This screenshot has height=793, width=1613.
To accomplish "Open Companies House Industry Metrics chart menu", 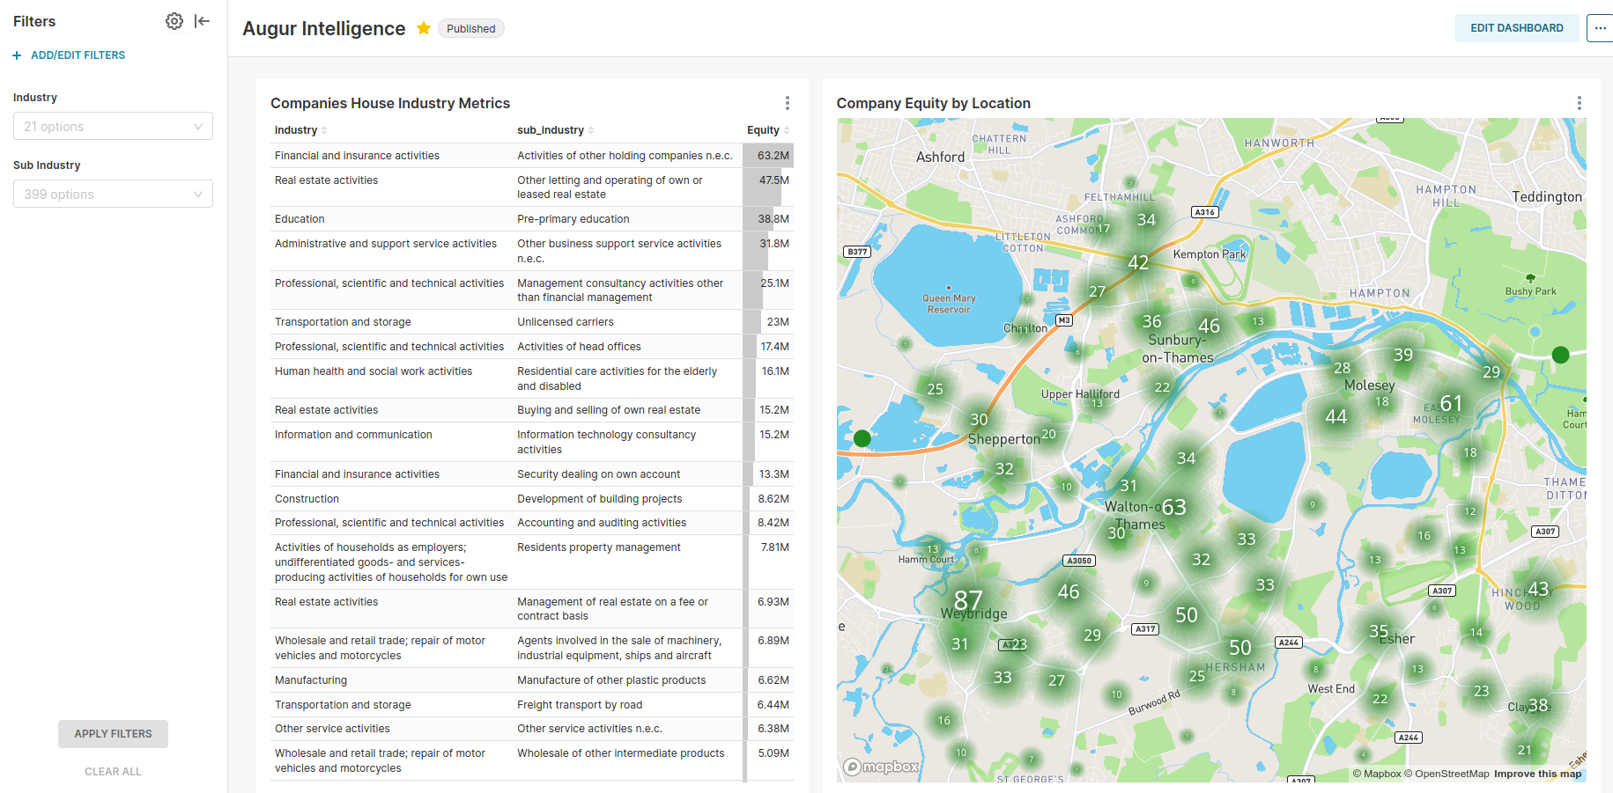I will pyautogui.click(x=788, y=103).
